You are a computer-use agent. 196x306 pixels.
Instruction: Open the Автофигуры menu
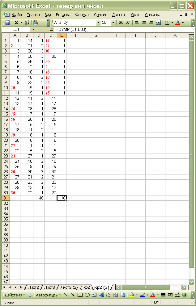(49, 295)
